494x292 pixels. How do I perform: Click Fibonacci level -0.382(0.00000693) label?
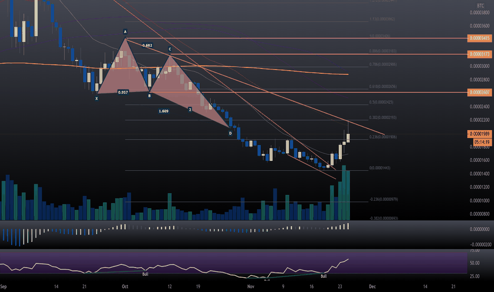coord(384,218)
